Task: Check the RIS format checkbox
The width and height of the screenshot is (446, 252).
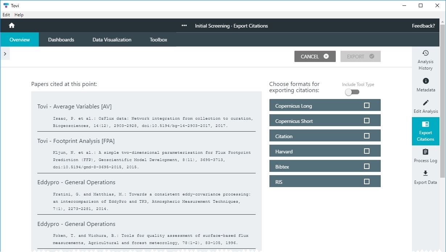Action: pos(367,182)
